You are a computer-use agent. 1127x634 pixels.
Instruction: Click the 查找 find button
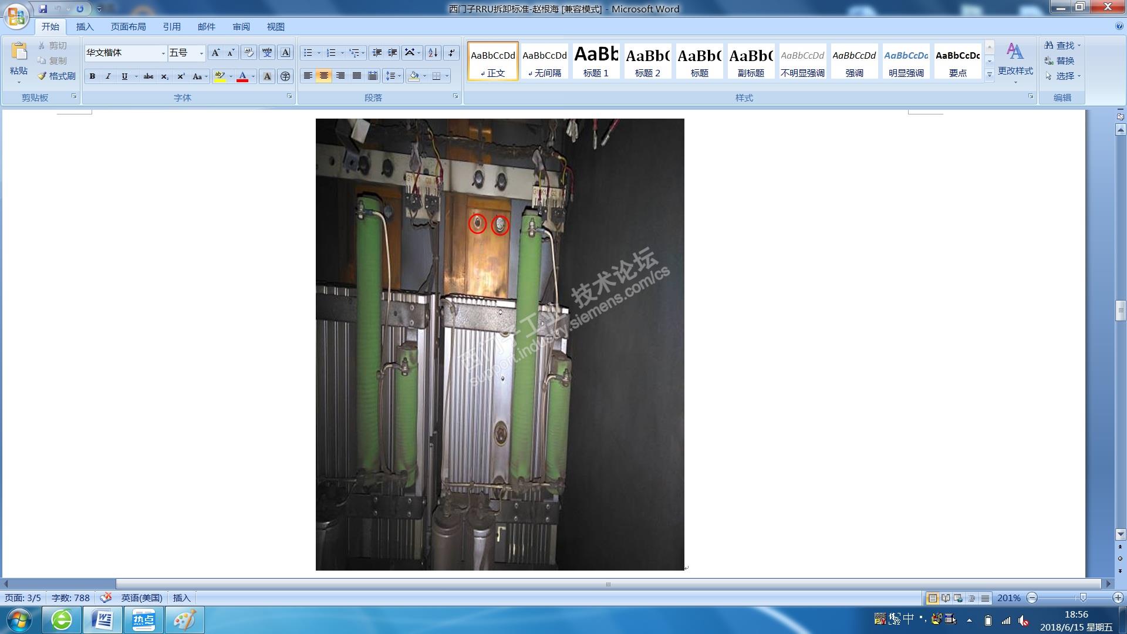pos(1061,45)
